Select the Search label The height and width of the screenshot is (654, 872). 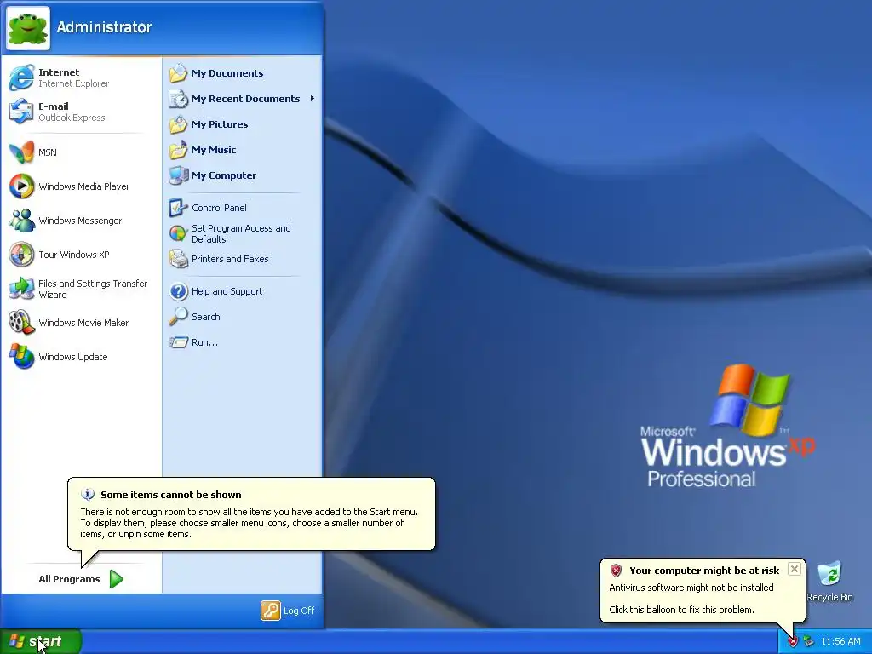[x=206, y=317]
